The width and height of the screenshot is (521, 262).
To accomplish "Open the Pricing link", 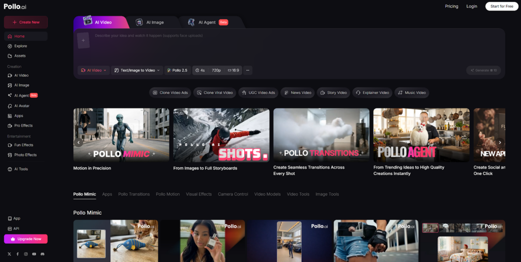I will pyautogui.click(x=451, y=6).
